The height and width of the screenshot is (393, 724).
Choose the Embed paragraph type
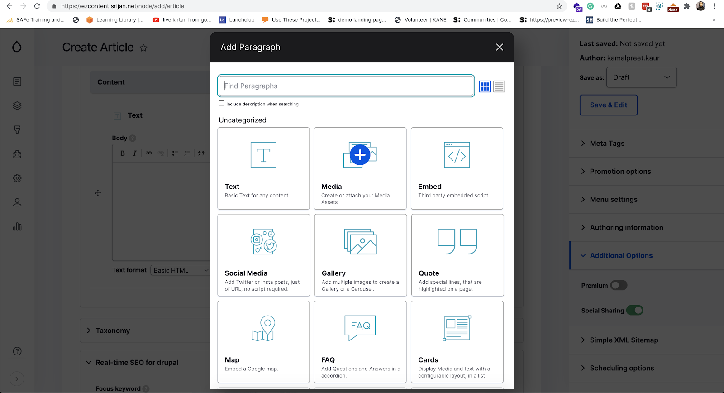pyautogui.click(x=457, y=168)
